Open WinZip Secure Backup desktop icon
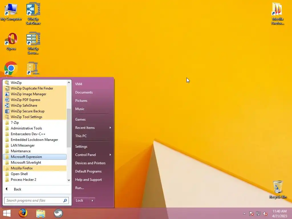 [33, 43]
